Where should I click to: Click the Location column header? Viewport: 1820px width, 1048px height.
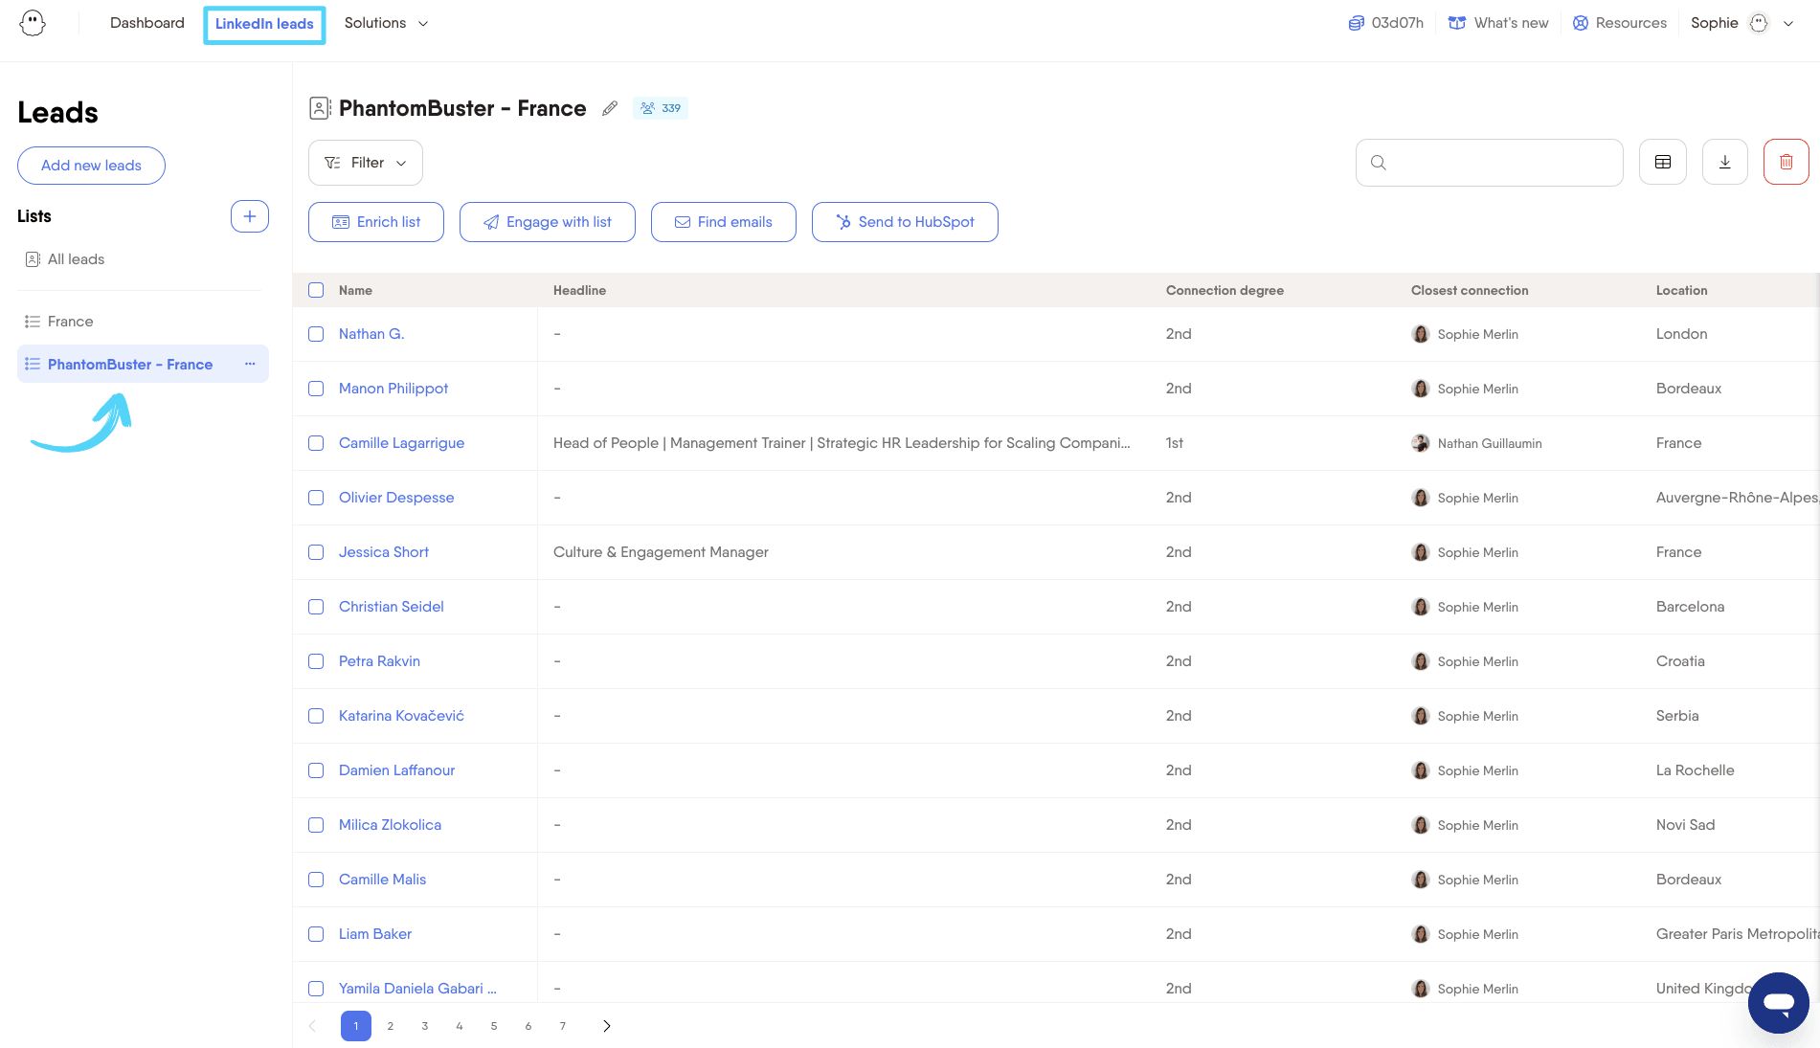click(1681, 290)
